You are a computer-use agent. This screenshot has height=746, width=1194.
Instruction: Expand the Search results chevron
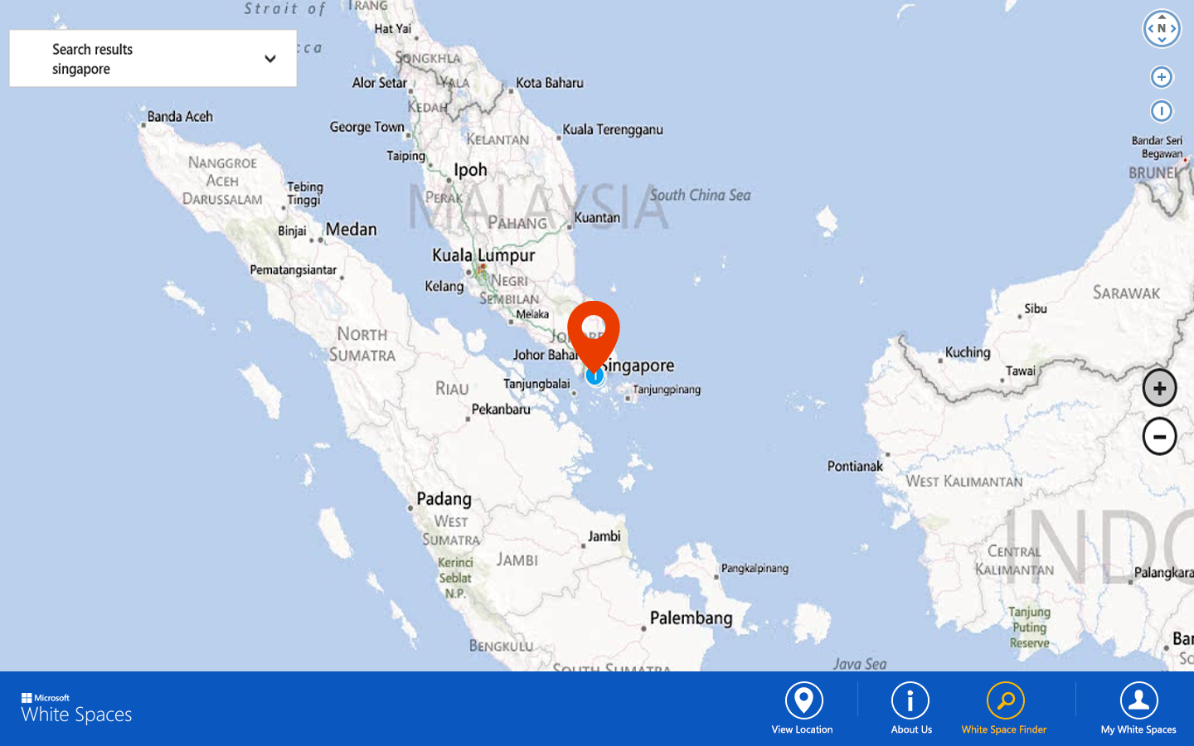pyautogui.click(x=270, y=59)
